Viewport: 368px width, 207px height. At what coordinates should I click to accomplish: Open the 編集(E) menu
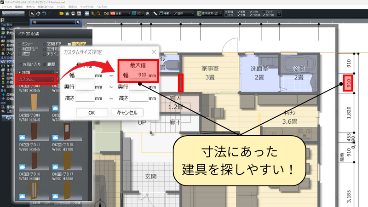tap(19, 7)
